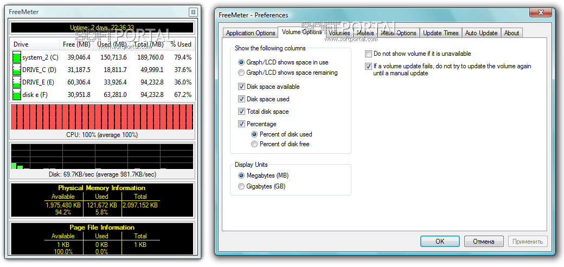Screen dimensions: 564x267
Task: Sort by the Total (MB) column header
Action: click(149, 44)
